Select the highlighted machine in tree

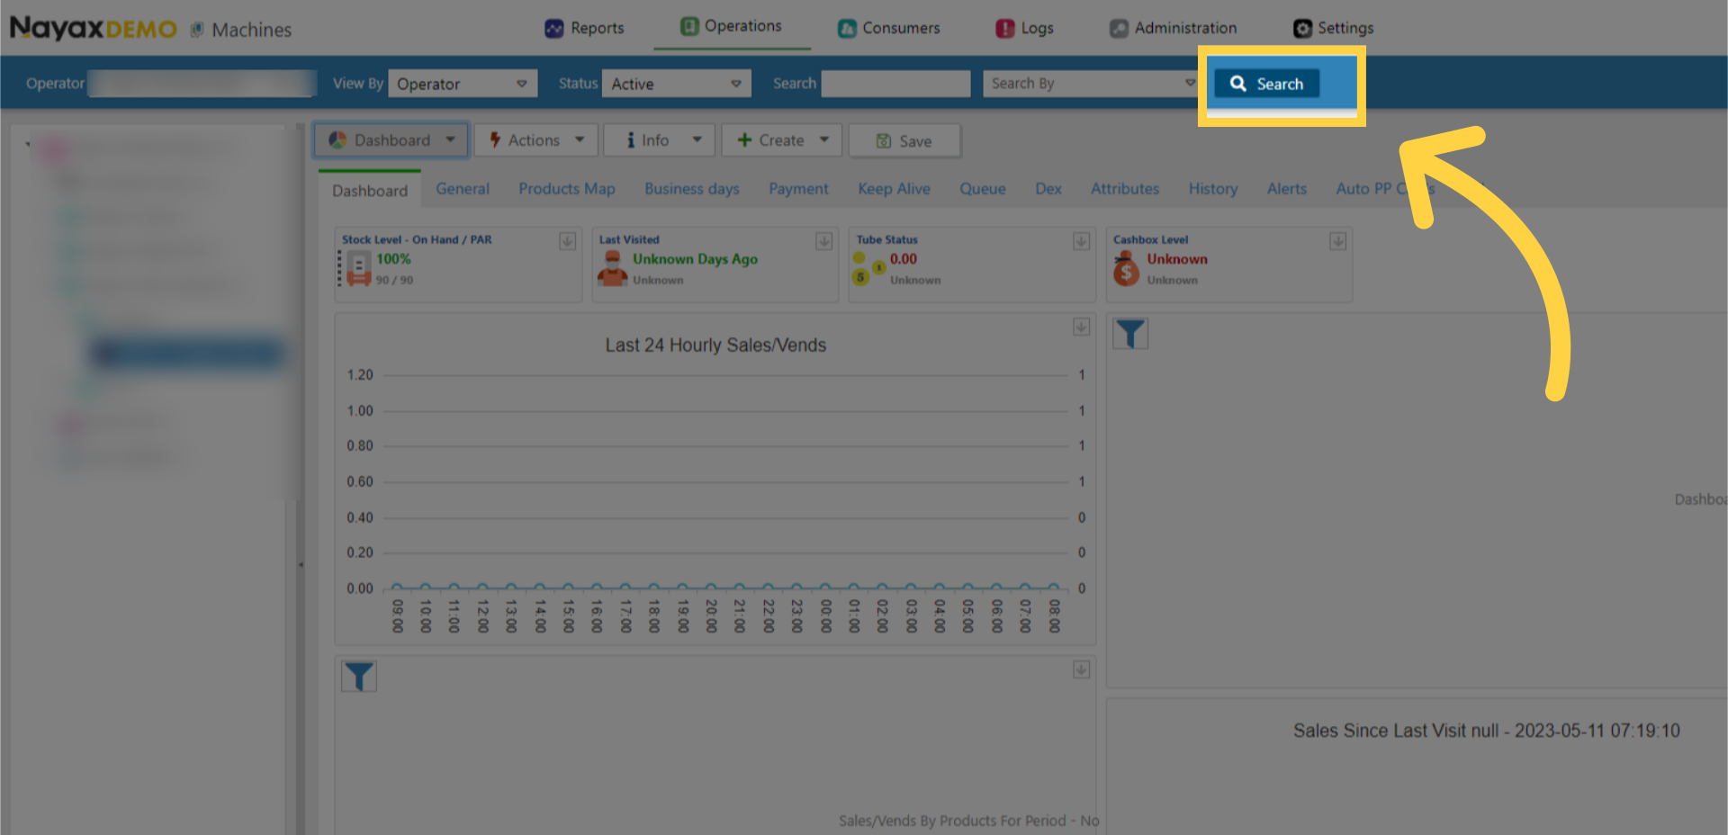click(187, 355)
